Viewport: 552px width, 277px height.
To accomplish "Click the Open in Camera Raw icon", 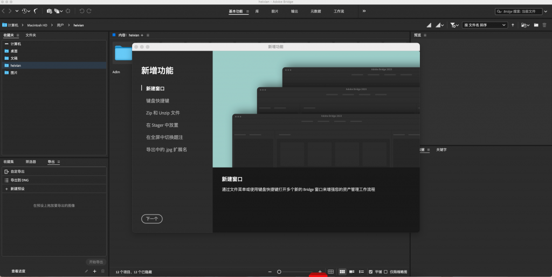I will [68, 11].
